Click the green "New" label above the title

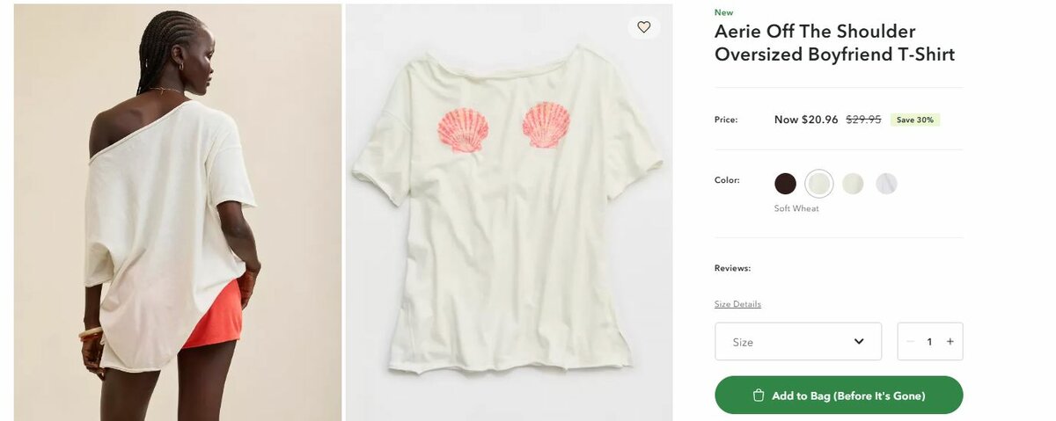723,12
